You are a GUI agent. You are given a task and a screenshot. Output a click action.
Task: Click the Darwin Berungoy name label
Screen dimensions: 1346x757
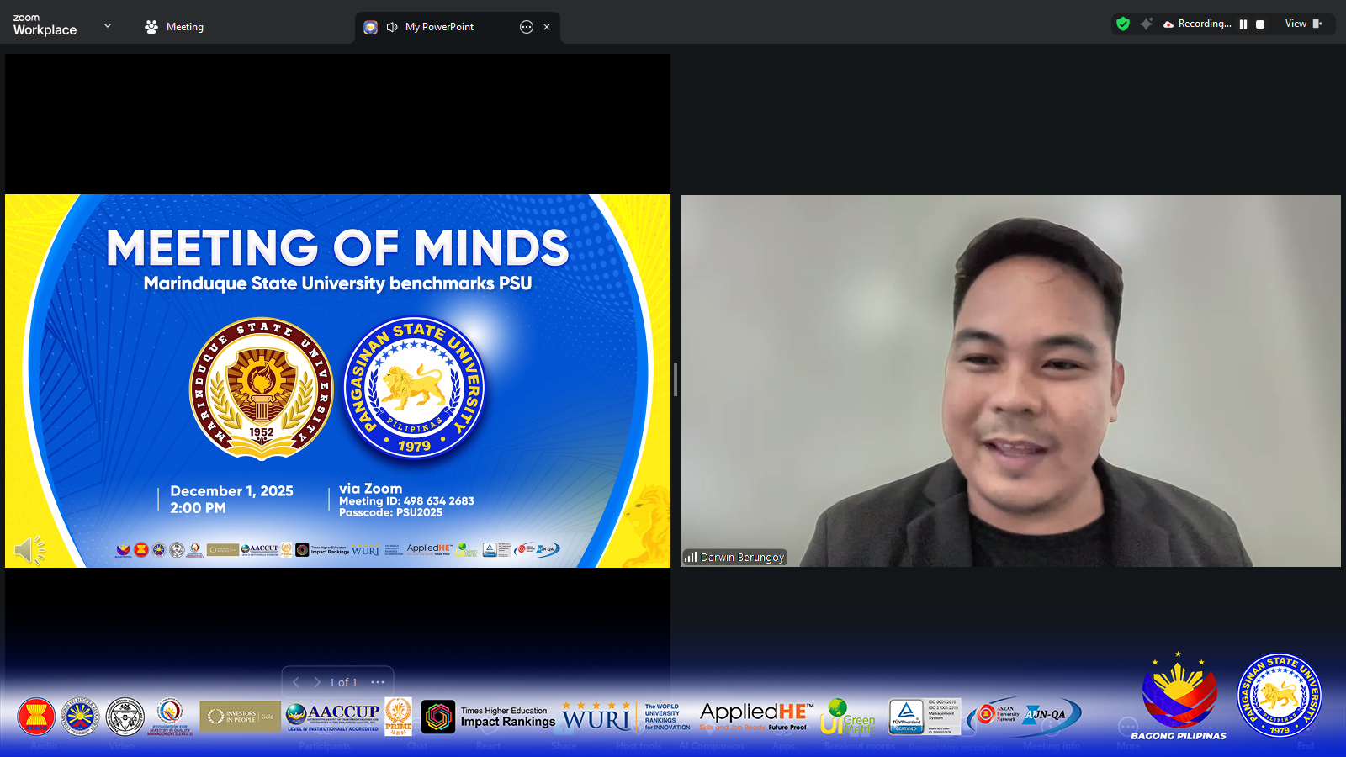pyautogui.click(x=735, y=557)
